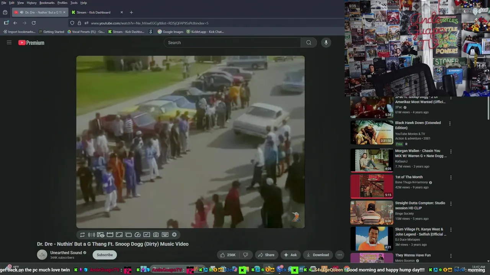This screenshot has width=490, height=275.
Task: Click the sparkle-box video filter icon below the video
Action: tap(147, 235)
